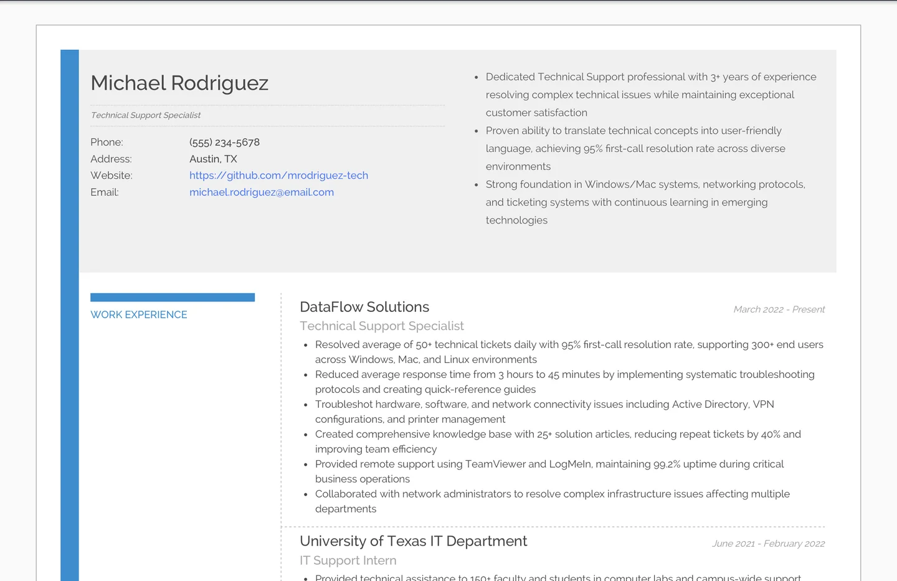
Task: Click the bullet starting Collaborated with network administrators
Action: point(553,501)
